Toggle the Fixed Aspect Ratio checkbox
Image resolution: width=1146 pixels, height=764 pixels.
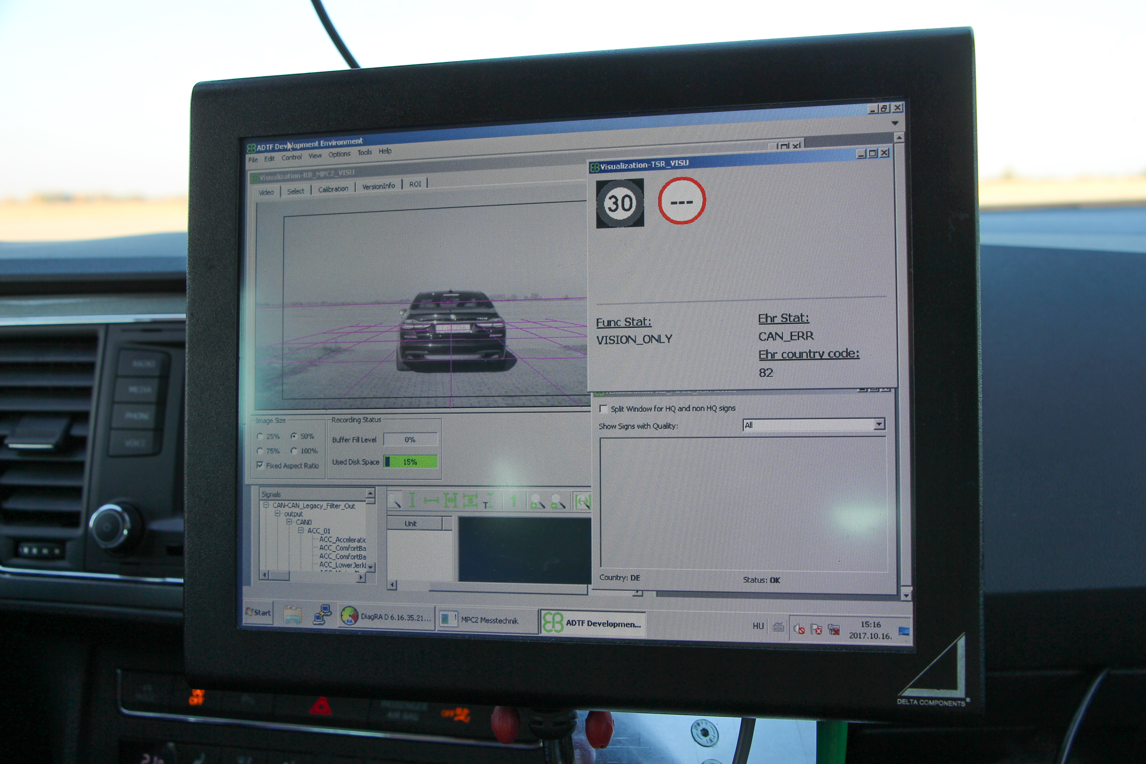260,465
